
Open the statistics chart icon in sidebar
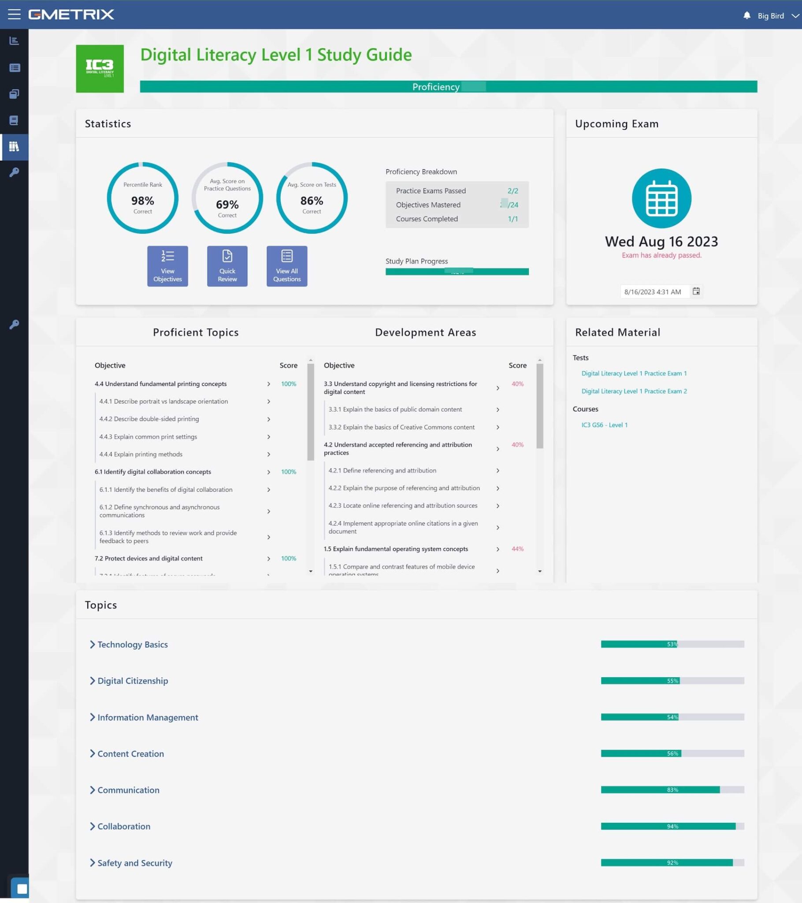[x=15, y=41]
